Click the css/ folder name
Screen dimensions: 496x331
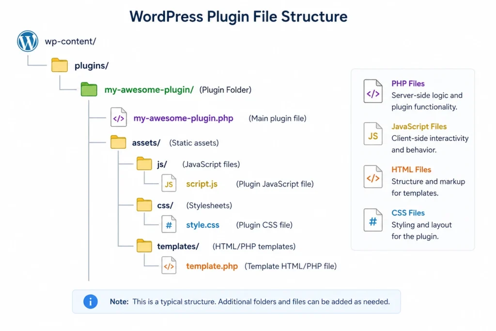[x=165, y=205]
